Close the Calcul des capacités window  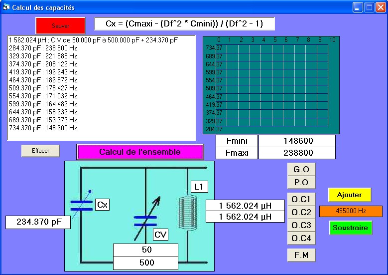[x=381, y=7]
